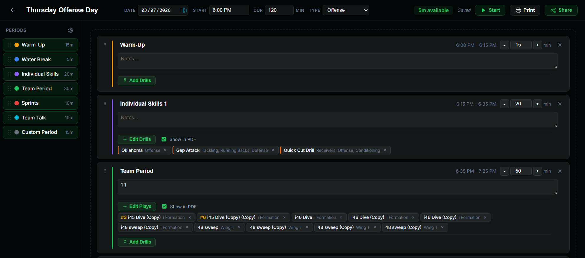Remove the #6 i45 Dive (Copy) (Copy) play

click(284, 217)
